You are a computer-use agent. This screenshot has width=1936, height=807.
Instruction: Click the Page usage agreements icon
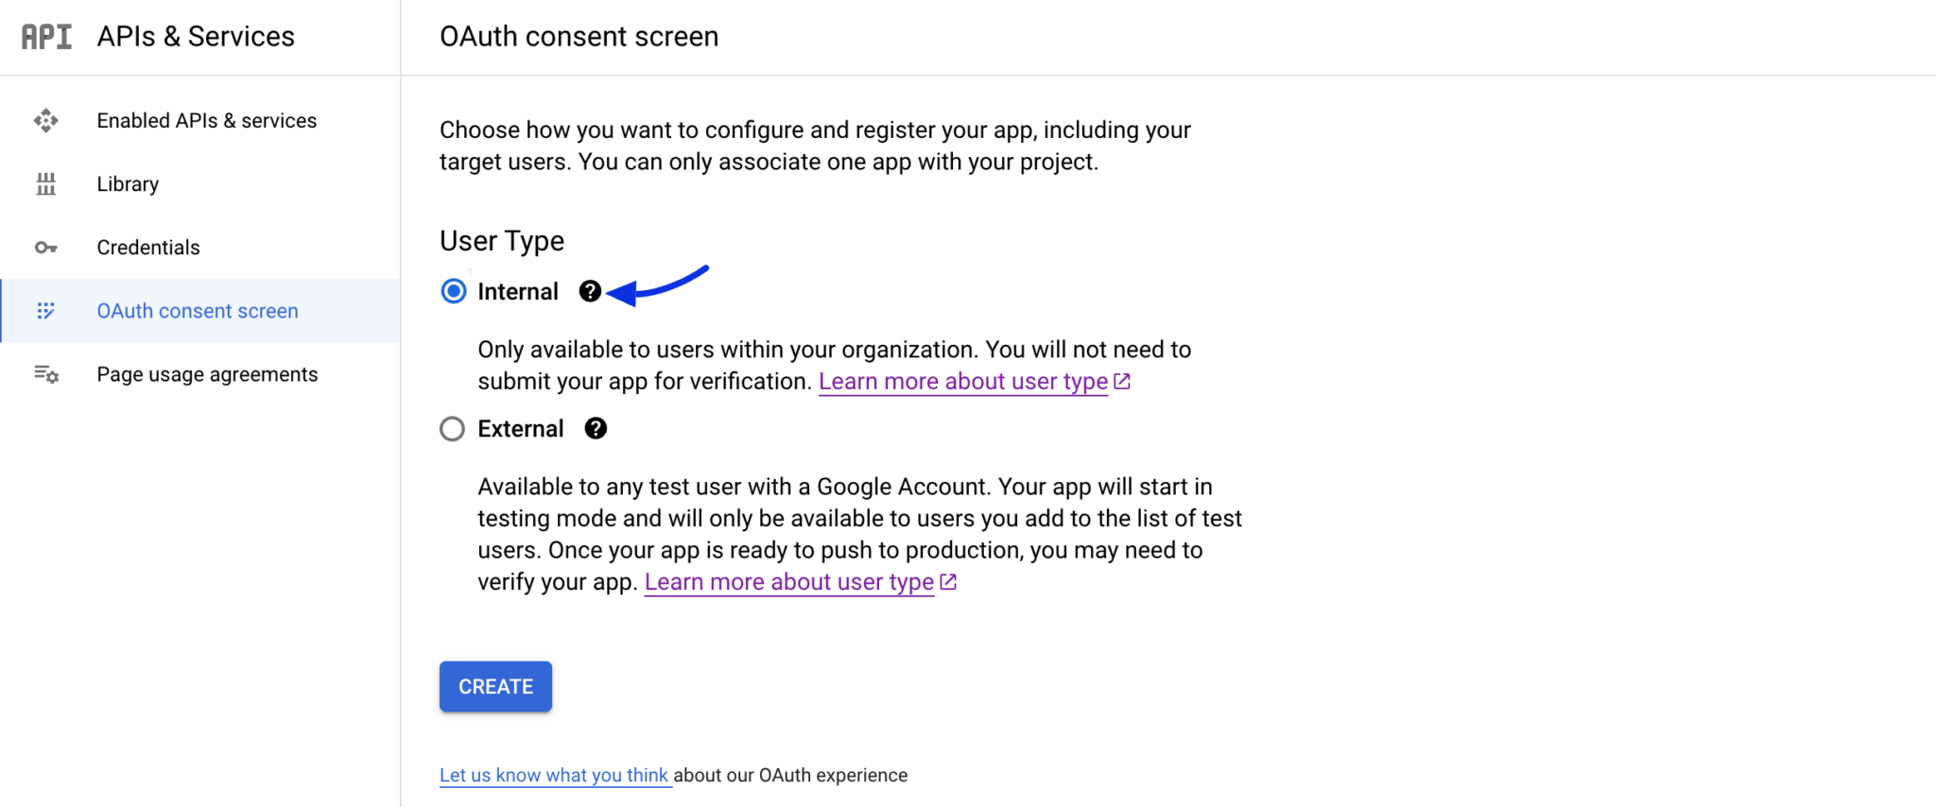46,374
